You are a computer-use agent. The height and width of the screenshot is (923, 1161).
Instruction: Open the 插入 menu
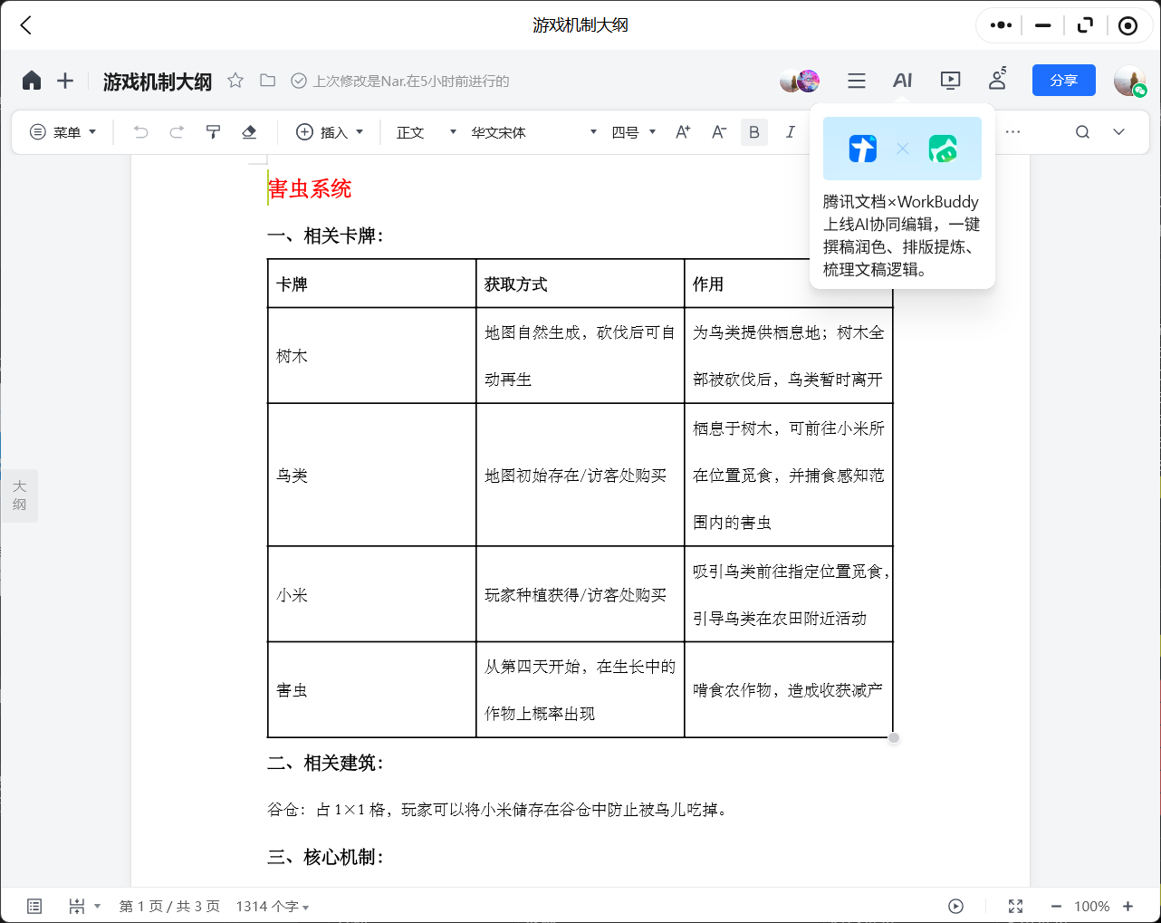(330, 132)
